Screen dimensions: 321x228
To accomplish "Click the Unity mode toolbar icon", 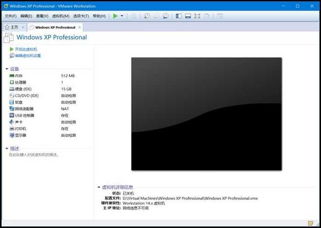I will point(206,16).
